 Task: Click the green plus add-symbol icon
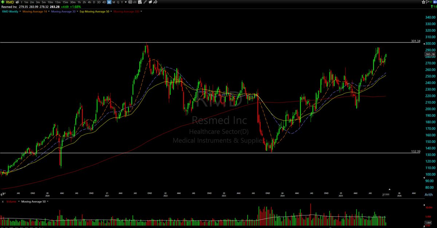pyautogui.click(x=3, y=2)
